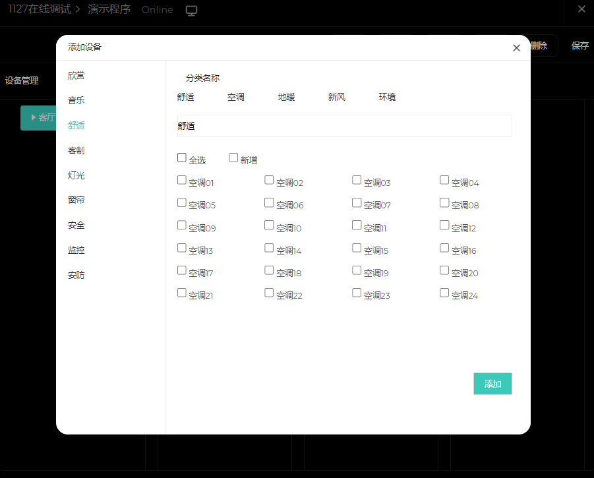This screenshot has width=594, height=478.
Task: Switch to the 舒适 sub-category tab
Action: [x=186, y=98]
